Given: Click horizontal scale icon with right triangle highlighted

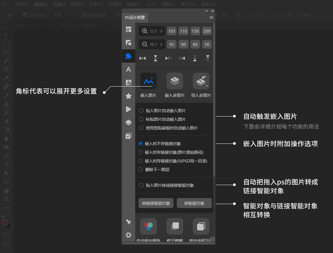Looking at the screenshot, I should click(x=182, y=58).
